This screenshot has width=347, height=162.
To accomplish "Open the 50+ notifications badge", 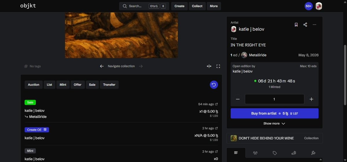I will click(309, 6).
